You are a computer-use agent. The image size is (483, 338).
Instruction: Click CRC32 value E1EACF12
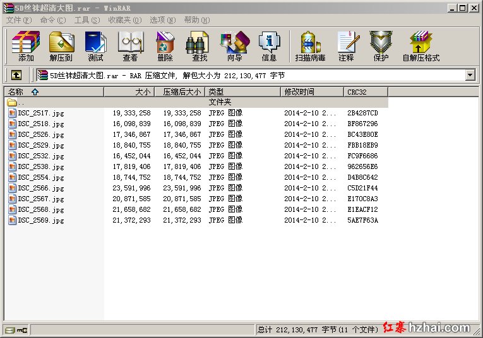(362, 209)
